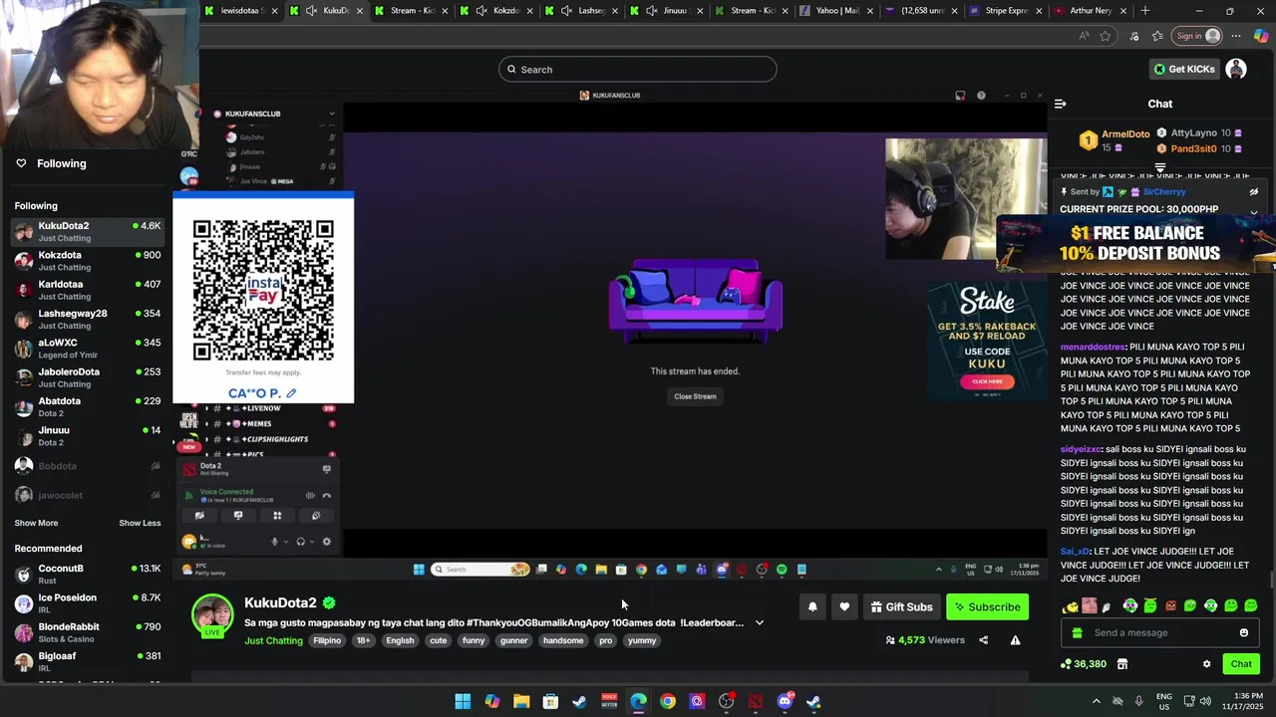
Task: Mute the Kokzdo browser tab audio
Action: point(481,11)
